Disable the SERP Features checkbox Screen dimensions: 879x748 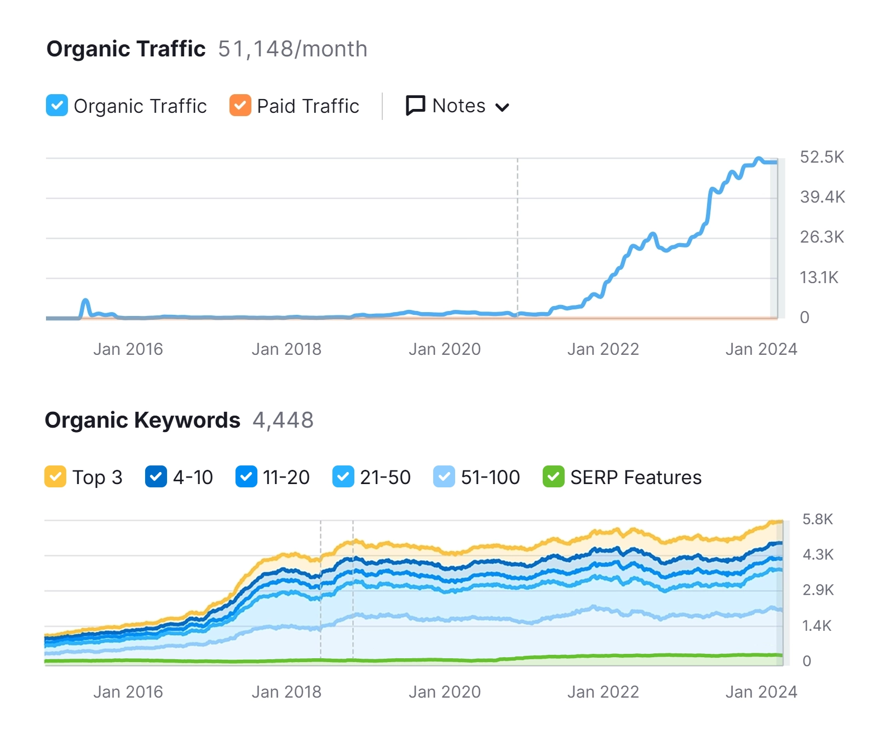point(554,477)
